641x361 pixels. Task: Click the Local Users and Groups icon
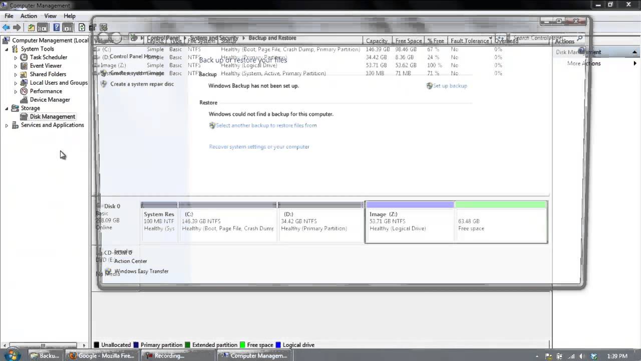tap(24, 83)
